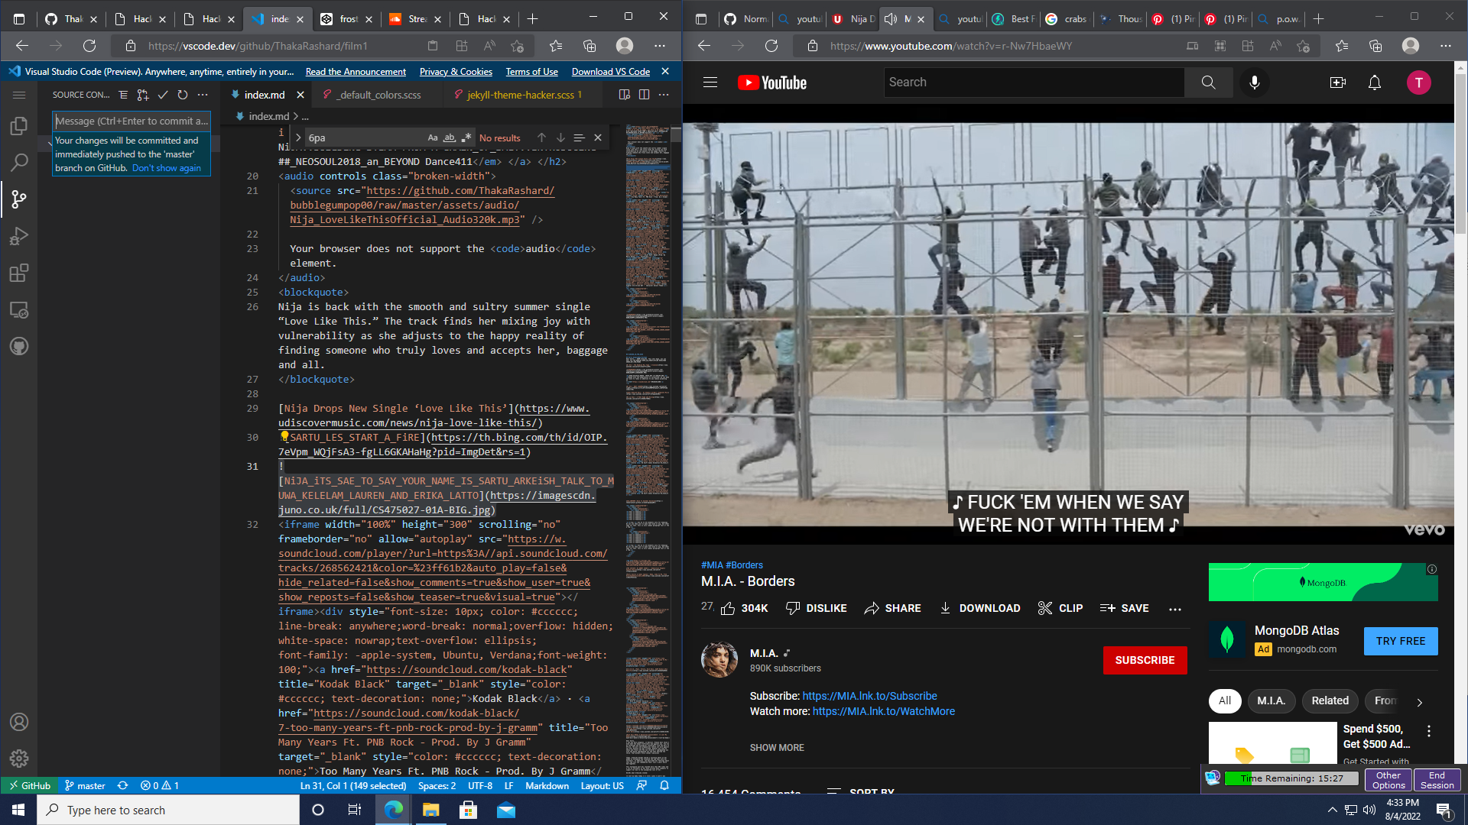The width and height of the screenshot is (1468, 825).
Task: Expand description with SHOW MORE
Action: (x=777, y=748)
